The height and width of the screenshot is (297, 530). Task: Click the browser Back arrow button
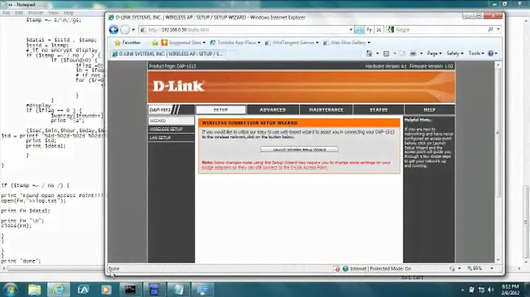pos(115,29)
